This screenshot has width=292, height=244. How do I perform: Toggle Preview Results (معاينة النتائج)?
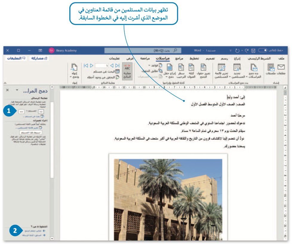[x=127, y=71]
